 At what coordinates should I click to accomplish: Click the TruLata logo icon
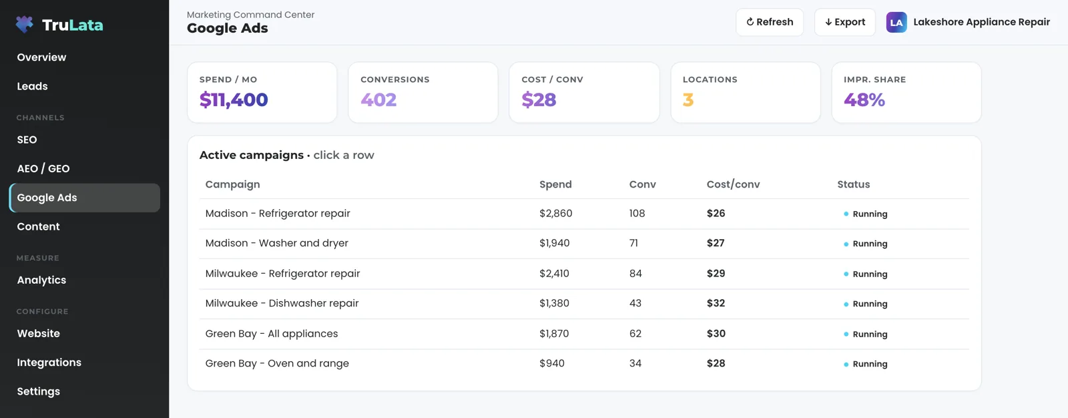[x=25, y=25]
